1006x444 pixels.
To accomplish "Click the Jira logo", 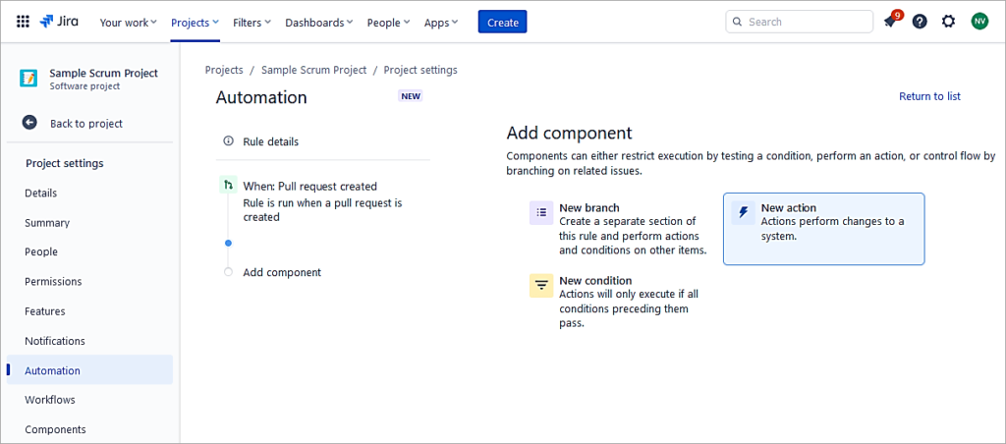I will (62, 22).
